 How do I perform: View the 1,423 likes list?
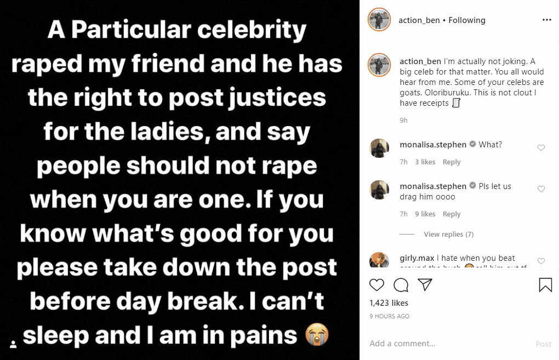point(389,303)
